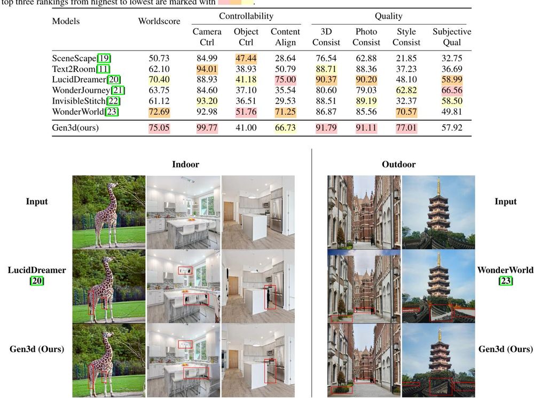
Task: Select WonderWorld brick street result image
Action: tap(364, 286)
